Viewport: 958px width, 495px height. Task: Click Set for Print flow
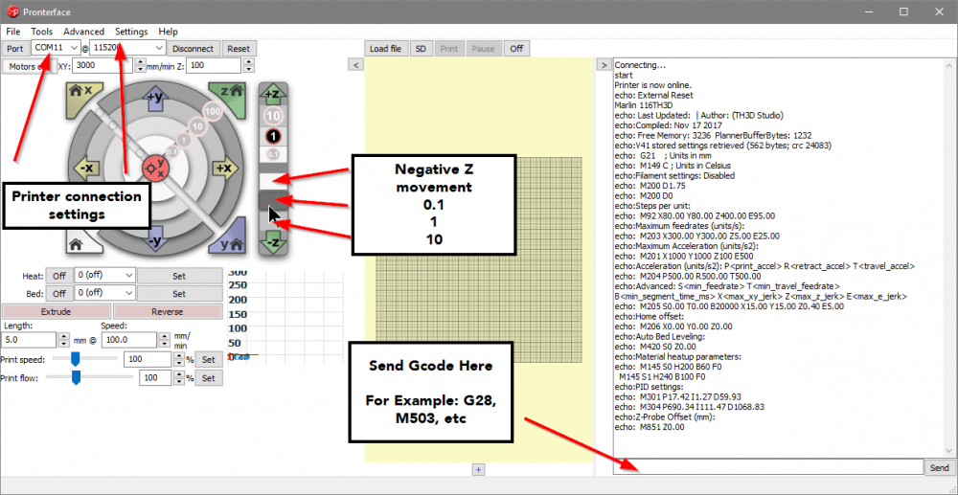[x=209, y=378]
